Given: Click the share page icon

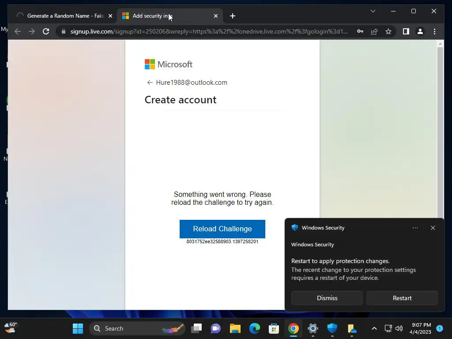Looking at the screenshot, I should 374,31.
